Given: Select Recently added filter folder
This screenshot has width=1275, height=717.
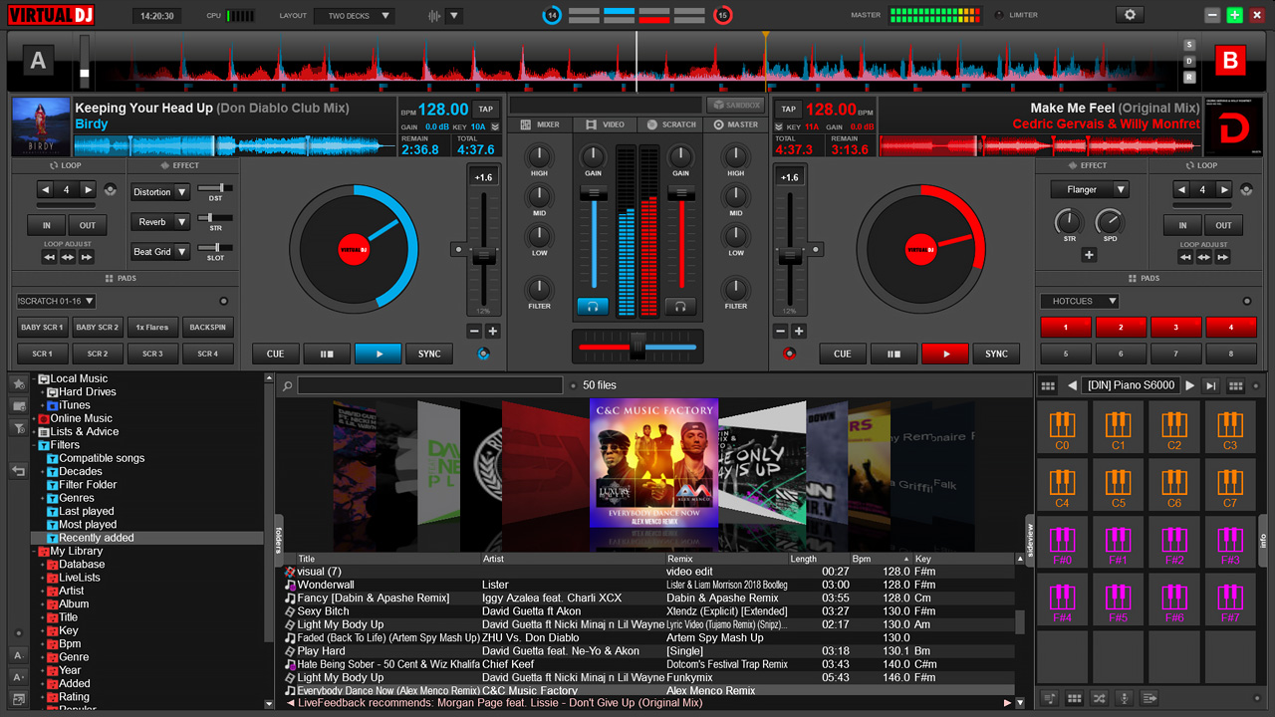Looking at the screenshot, I should (x=96, y=538).
